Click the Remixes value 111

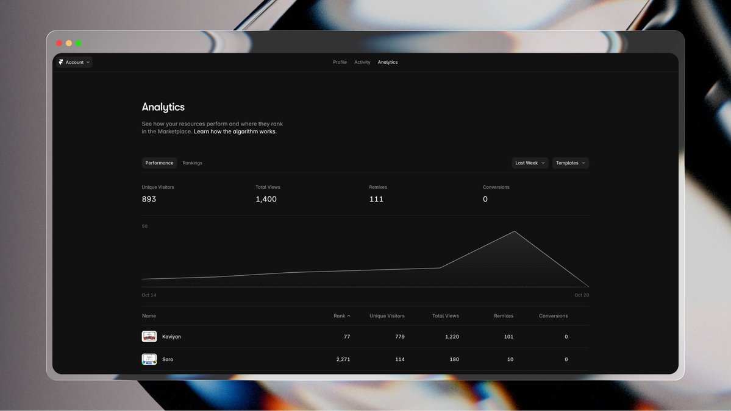click(376, 198)
